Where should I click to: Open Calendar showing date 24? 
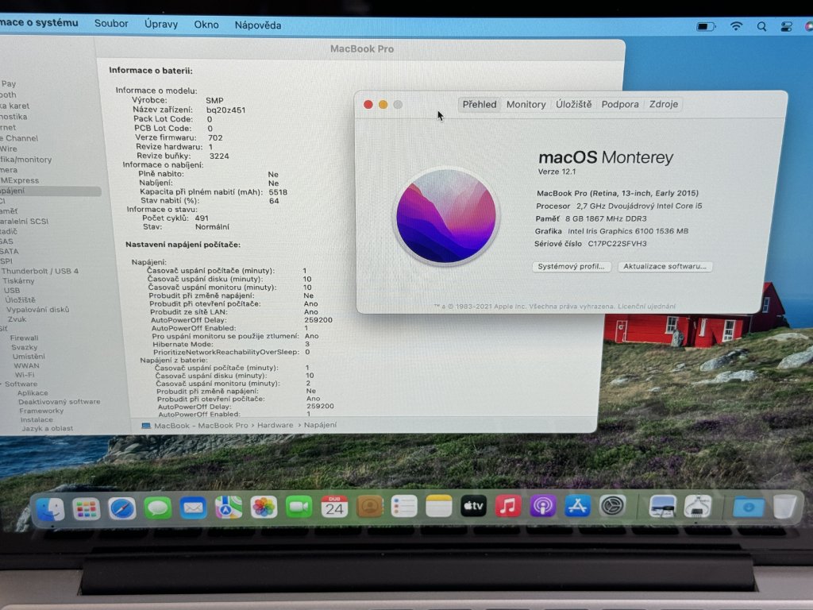pos(334,507)
